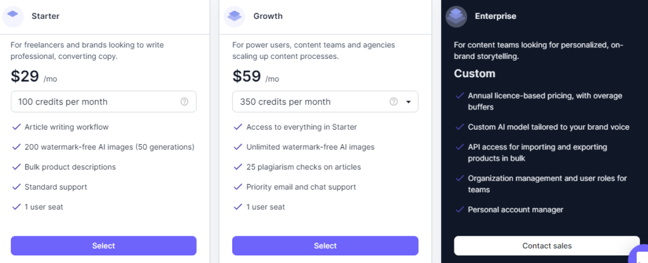Click the 100 credits per month field
The image size is (648, 263).
tap(103, 102)
